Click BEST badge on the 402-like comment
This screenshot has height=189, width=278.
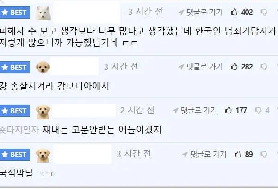[x=15, y=13]
